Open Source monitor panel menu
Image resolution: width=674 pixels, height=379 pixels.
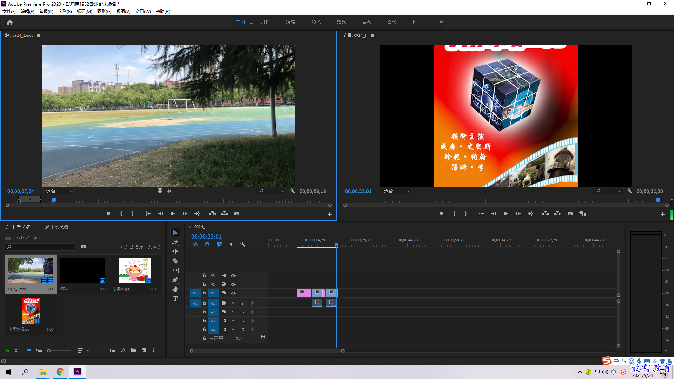39,35
